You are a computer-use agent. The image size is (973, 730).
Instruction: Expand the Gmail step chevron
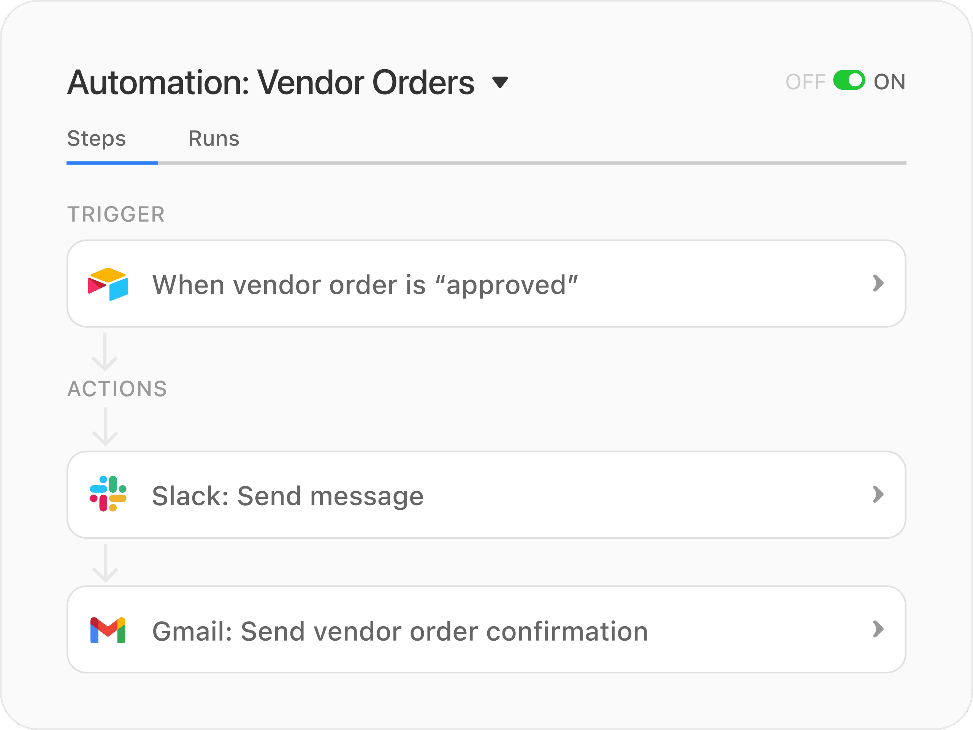[878, 629]
